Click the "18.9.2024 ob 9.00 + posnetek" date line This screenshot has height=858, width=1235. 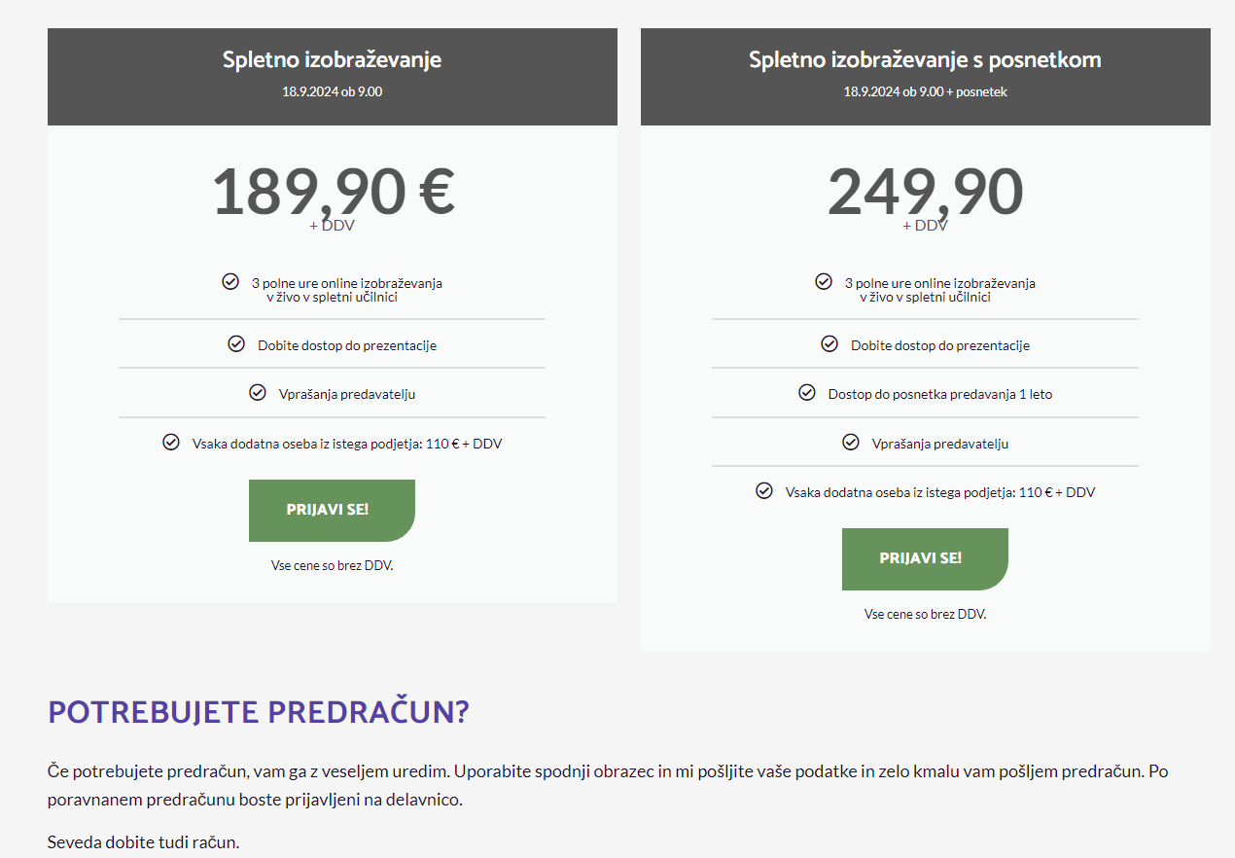(x=925, y=91)
